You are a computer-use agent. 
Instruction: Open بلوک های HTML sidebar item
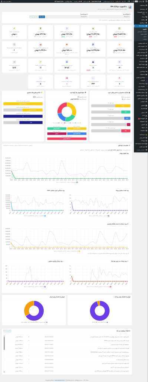pyautogui.click(x=141, y=56)
